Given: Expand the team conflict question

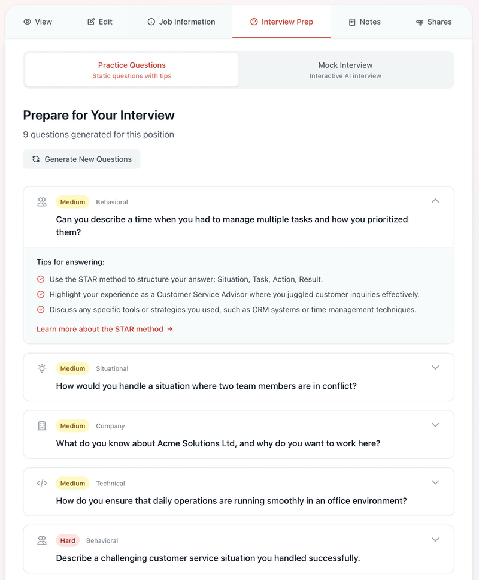Looking at the screenshot, I should (x=435, y=368).
